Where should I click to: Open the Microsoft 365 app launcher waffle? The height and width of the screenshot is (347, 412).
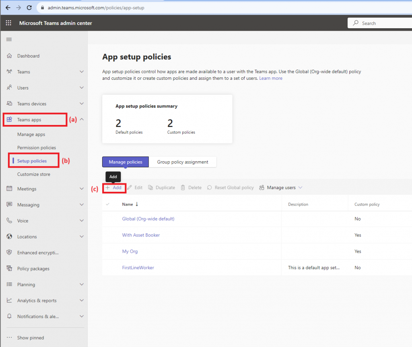(8, 23)
